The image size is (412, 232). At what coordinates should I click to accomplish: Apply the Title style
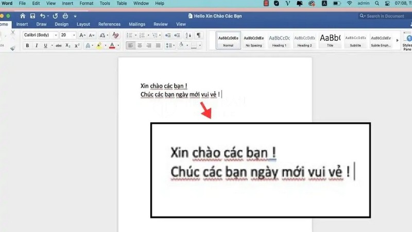click(x=330, y=40)
